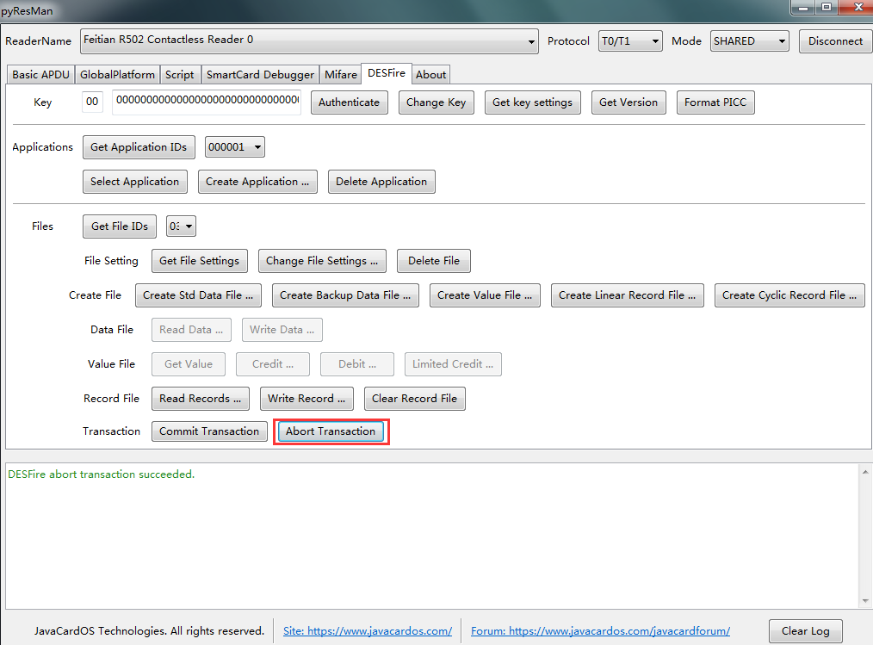
Task: Open Create Value File dialog
Action: pos(485,295)
